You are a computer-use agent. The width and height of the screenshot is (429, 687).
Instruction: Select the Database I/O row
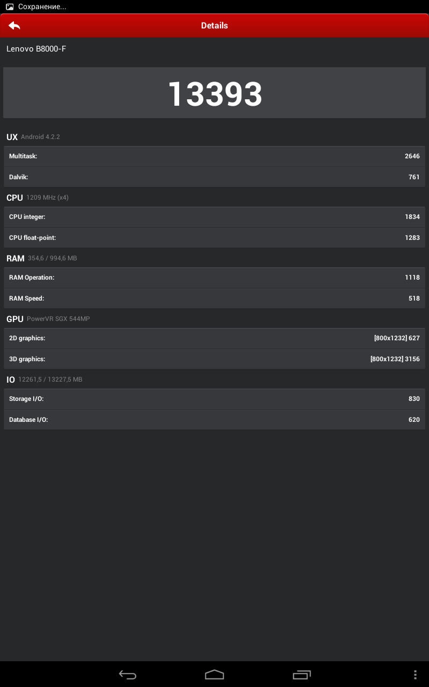tap(214, 419)
